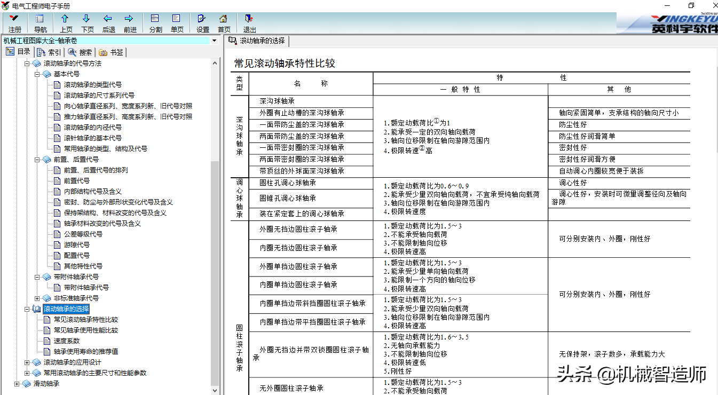
Task: Click the book icon beside 非标准轴承代号
Action: (47, 298)
